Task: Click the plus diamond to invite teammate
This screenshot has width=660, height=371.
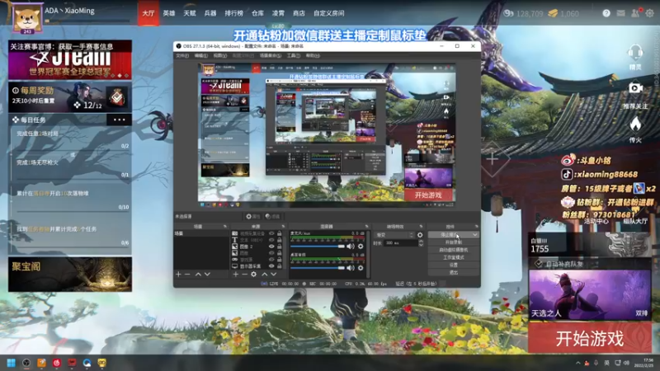Action: pos(493,159)
